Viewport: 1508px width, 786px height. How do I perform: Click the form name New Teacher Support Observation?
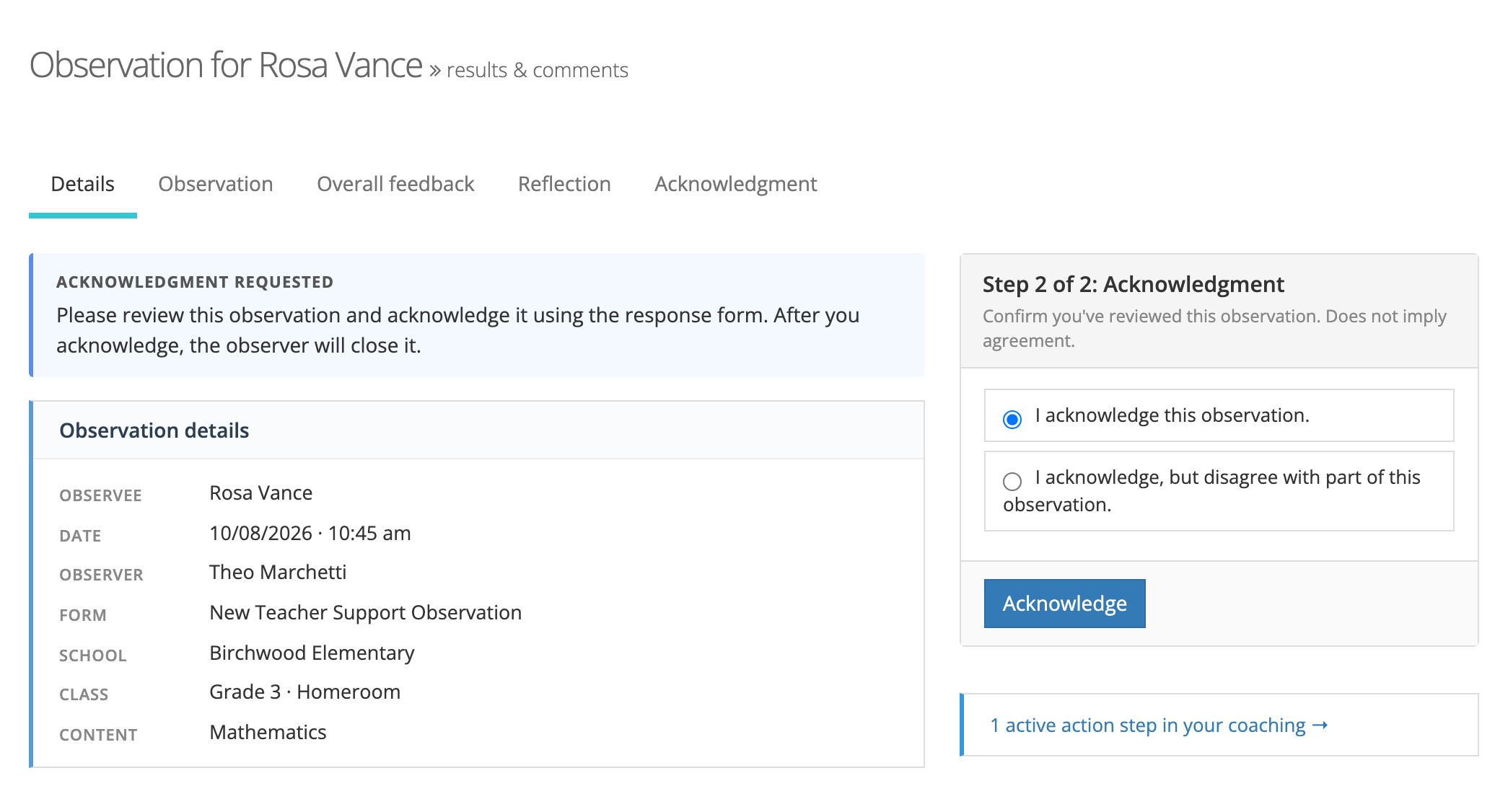[x=365, y=612]
